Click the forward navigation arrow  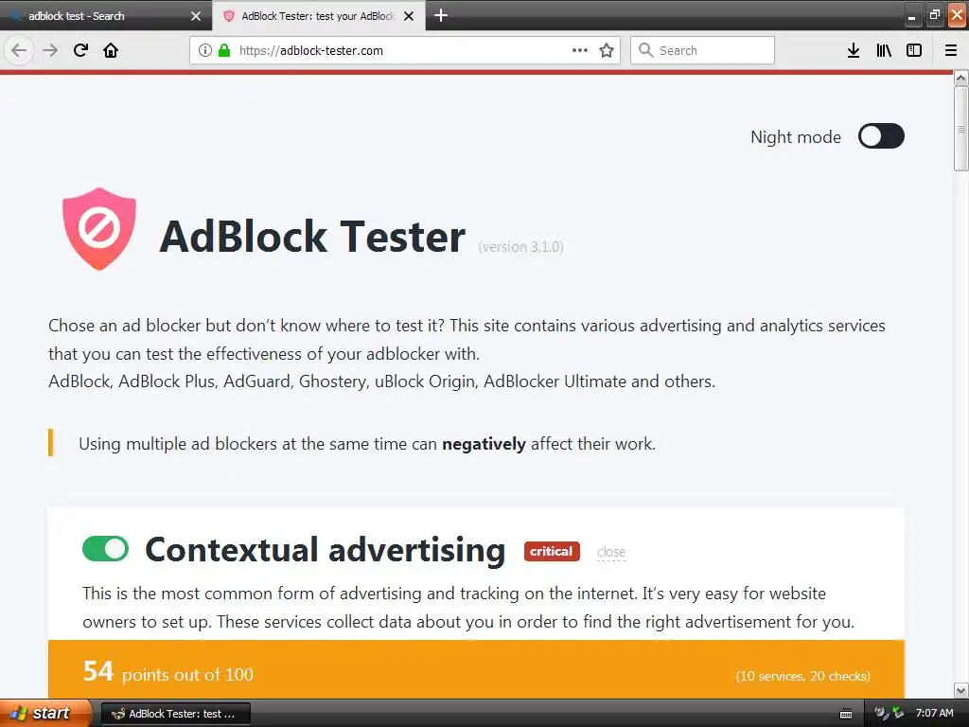(50, 50)
